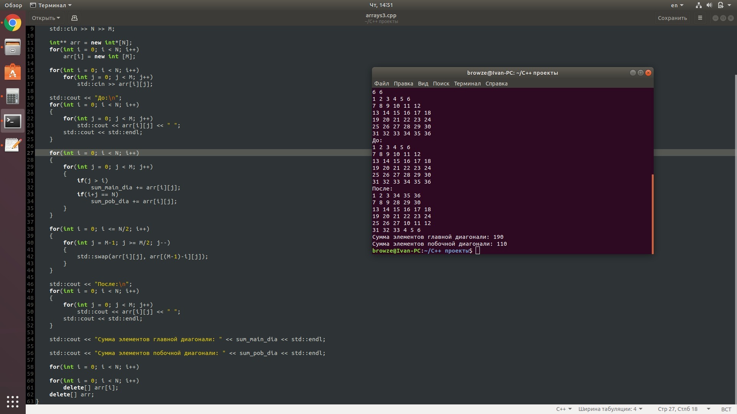Open the Правка menu in terminal
737x414 pixels.
403,84
